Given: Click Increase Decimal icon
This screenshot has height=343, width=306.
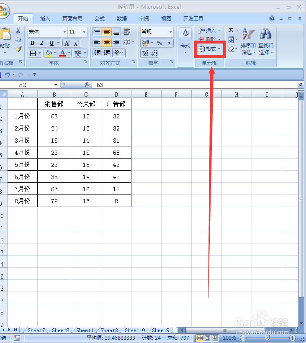Looking at the screenshot, I should (145, 53).
